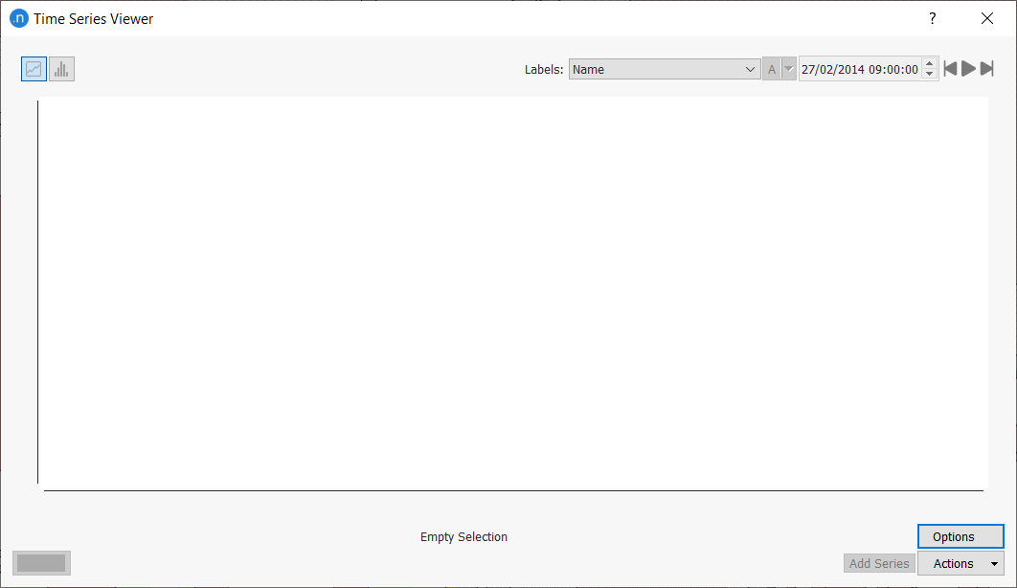This screenshot has width=1017, height=588.
Task: Click the blue app icon in title bar
Action: pyautogui.click(x=18, y=18)
